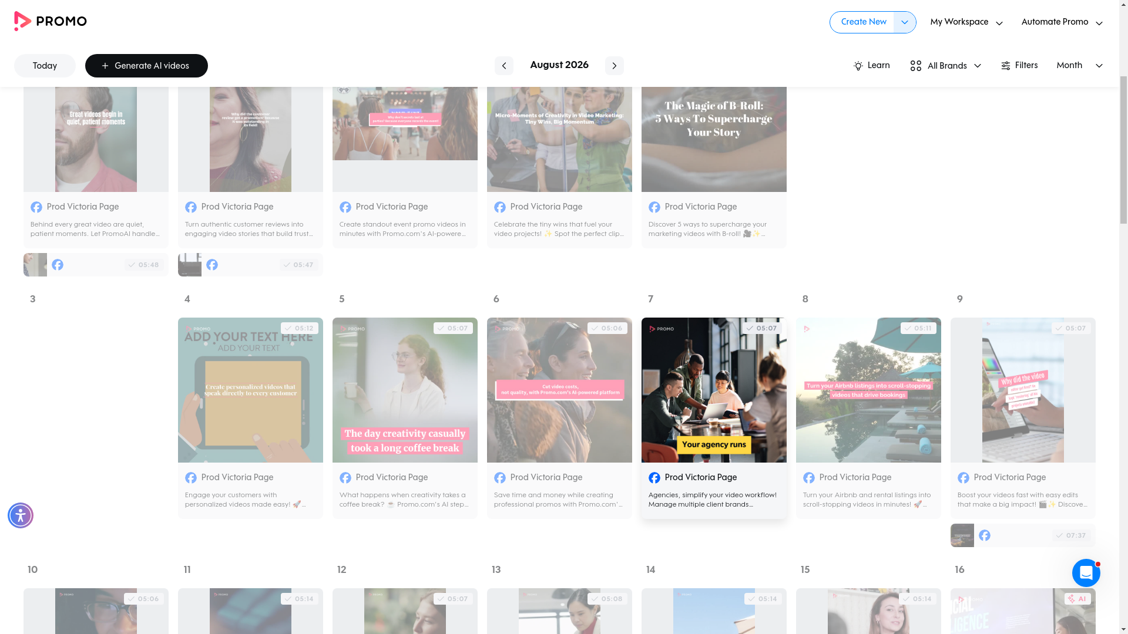The height and width of the screenshot is (634, 1128).
Task: Open the Learn link
Action: pyautogui.click(x=871, y=66)
